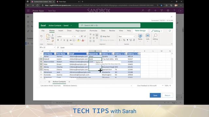Switch to the Page Layout tab

(x=81, y=31)
